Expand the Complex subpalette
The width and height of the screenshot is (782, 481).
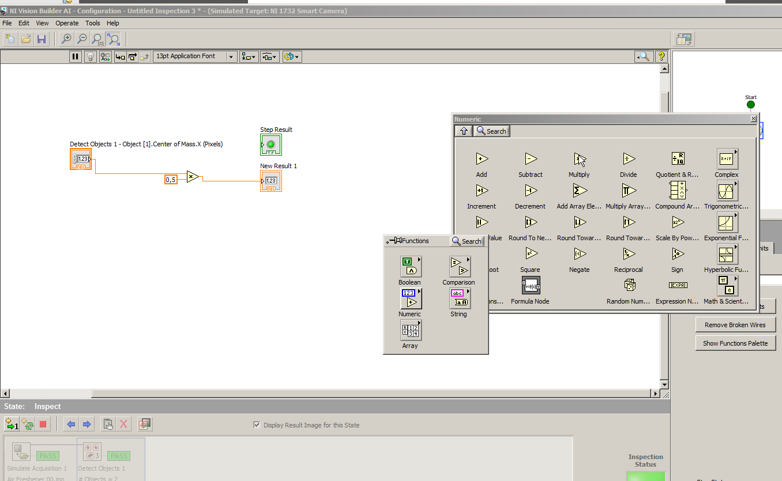coord(727,159)
